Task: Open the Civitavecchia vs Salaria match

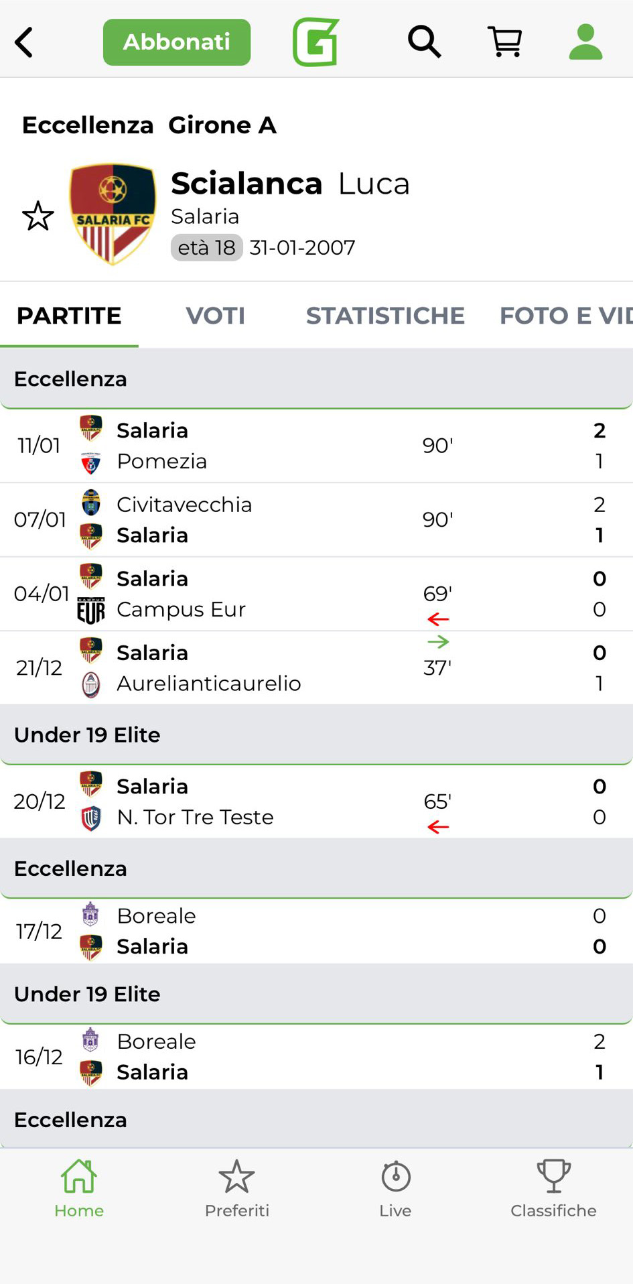Action: pyautogui.click(x=316, y=520)
